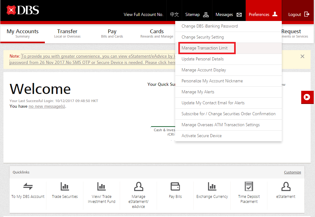Open the eStatement quicklink icon
The width and height of the screenshot is (315, 217).
pos(286,187)
